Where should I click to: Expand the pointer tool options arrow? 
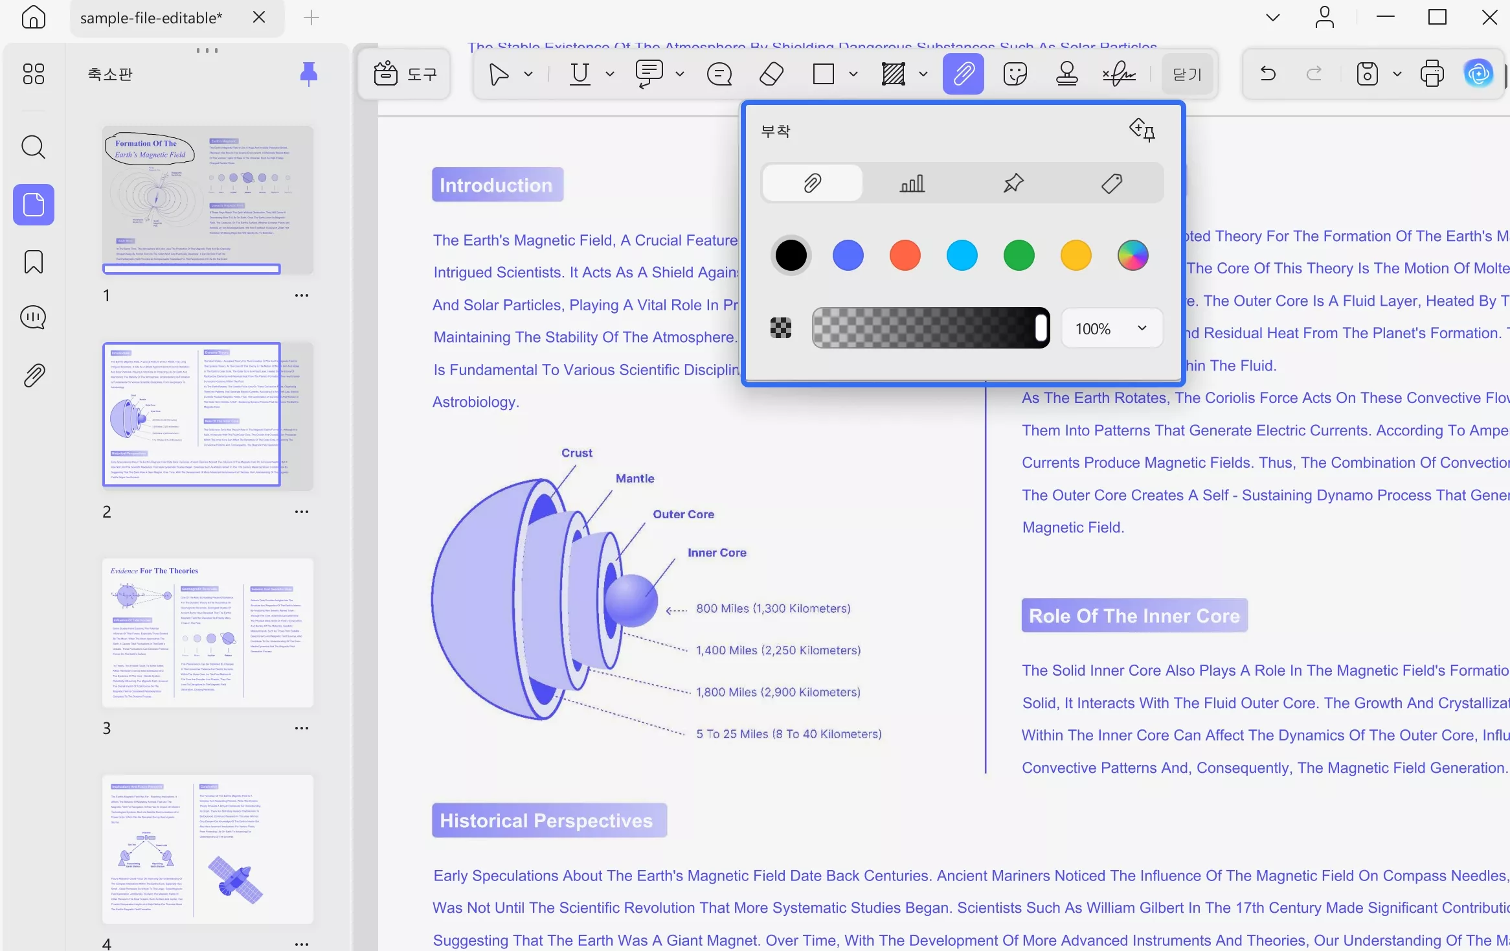528,74
